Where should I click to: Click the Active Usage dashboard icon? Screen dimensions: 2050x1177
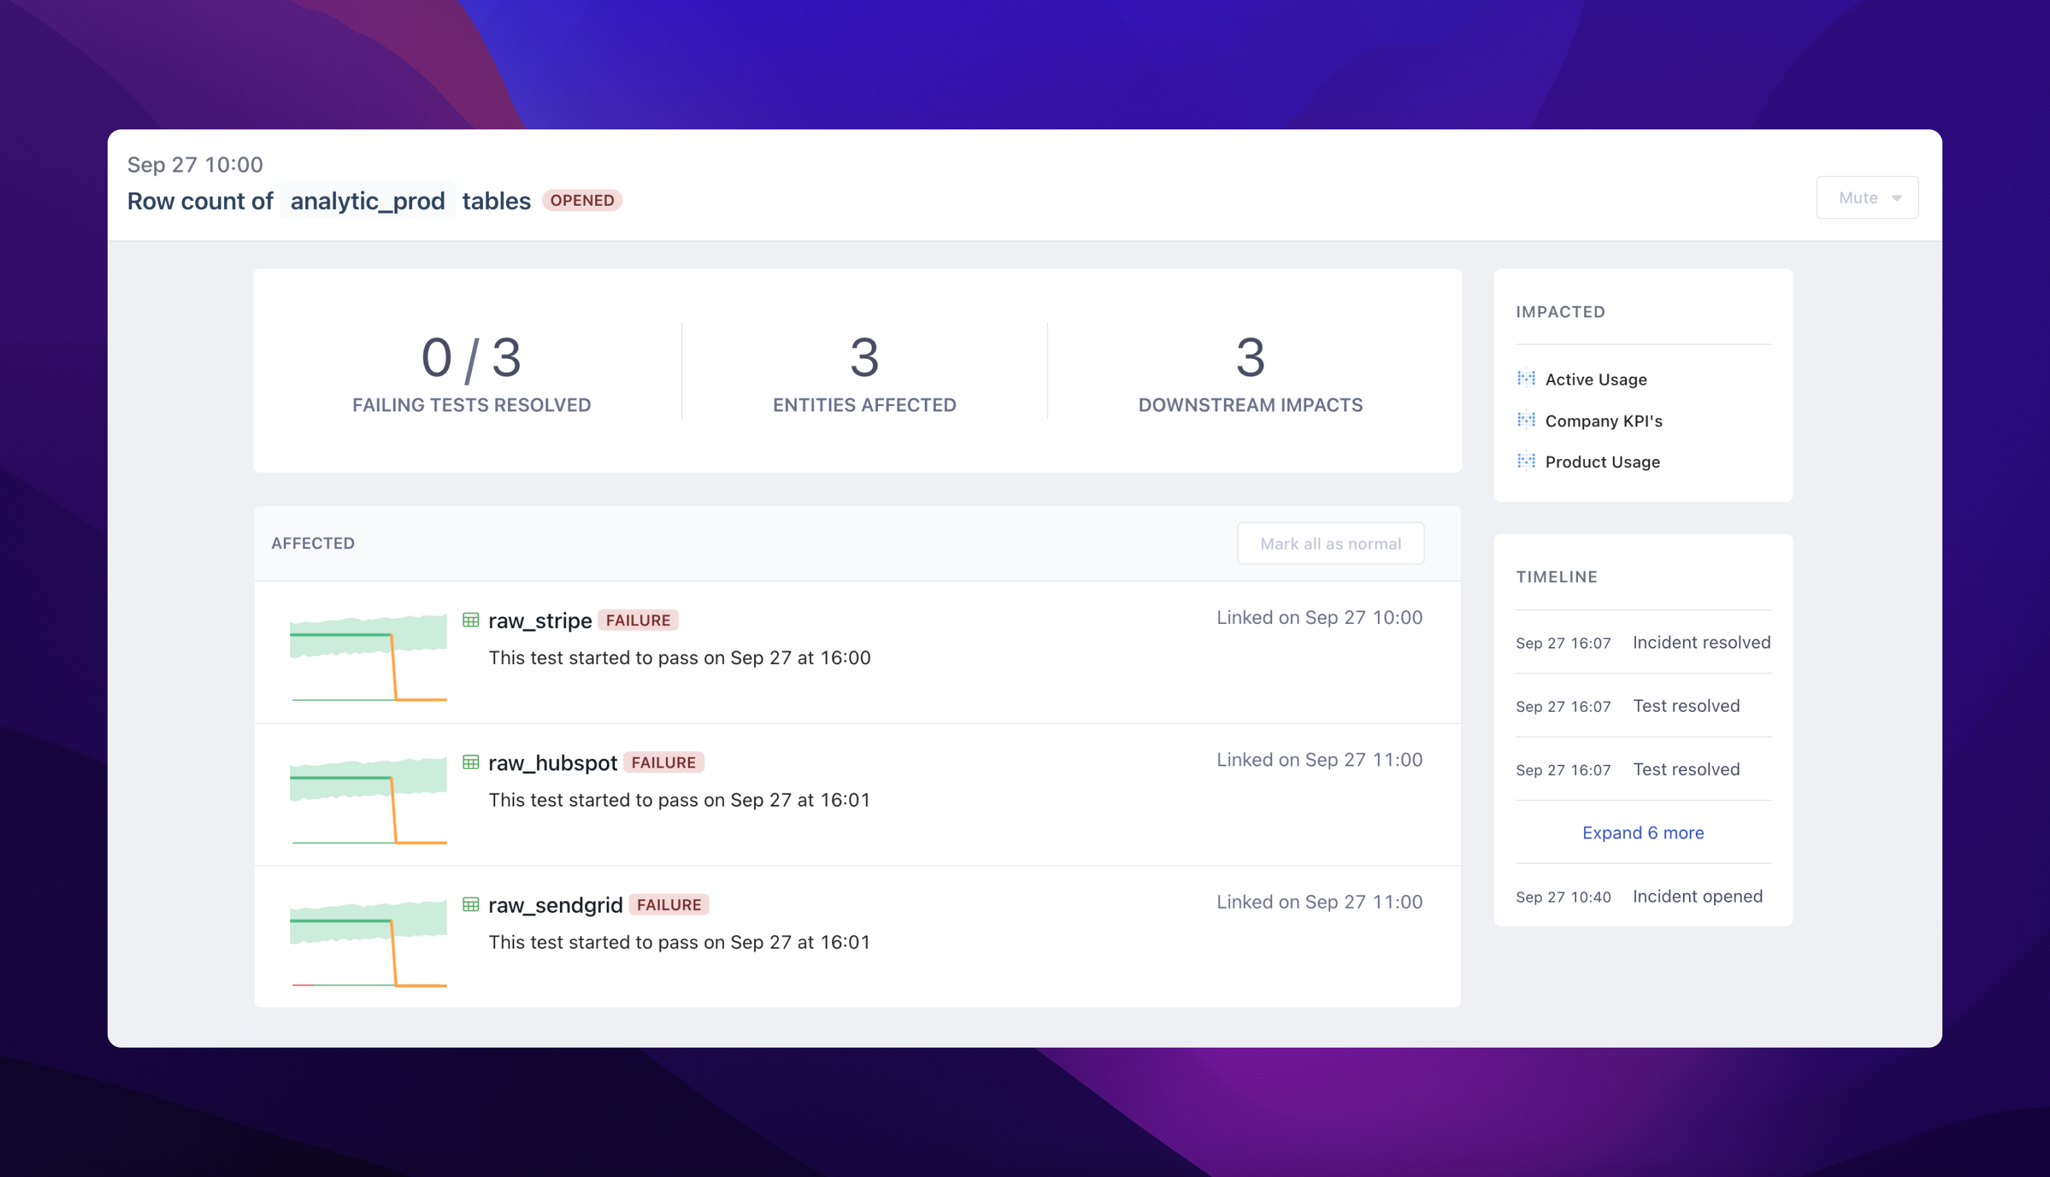[x=1526, y=378]
